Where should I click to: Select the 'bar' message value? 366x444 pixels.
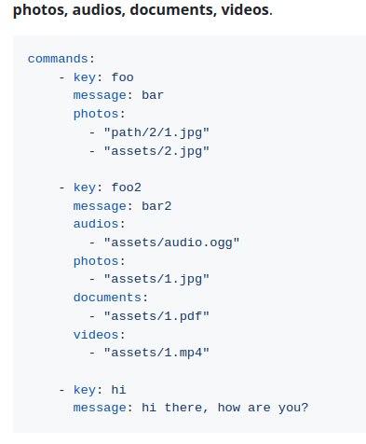[x=153, y=95]
